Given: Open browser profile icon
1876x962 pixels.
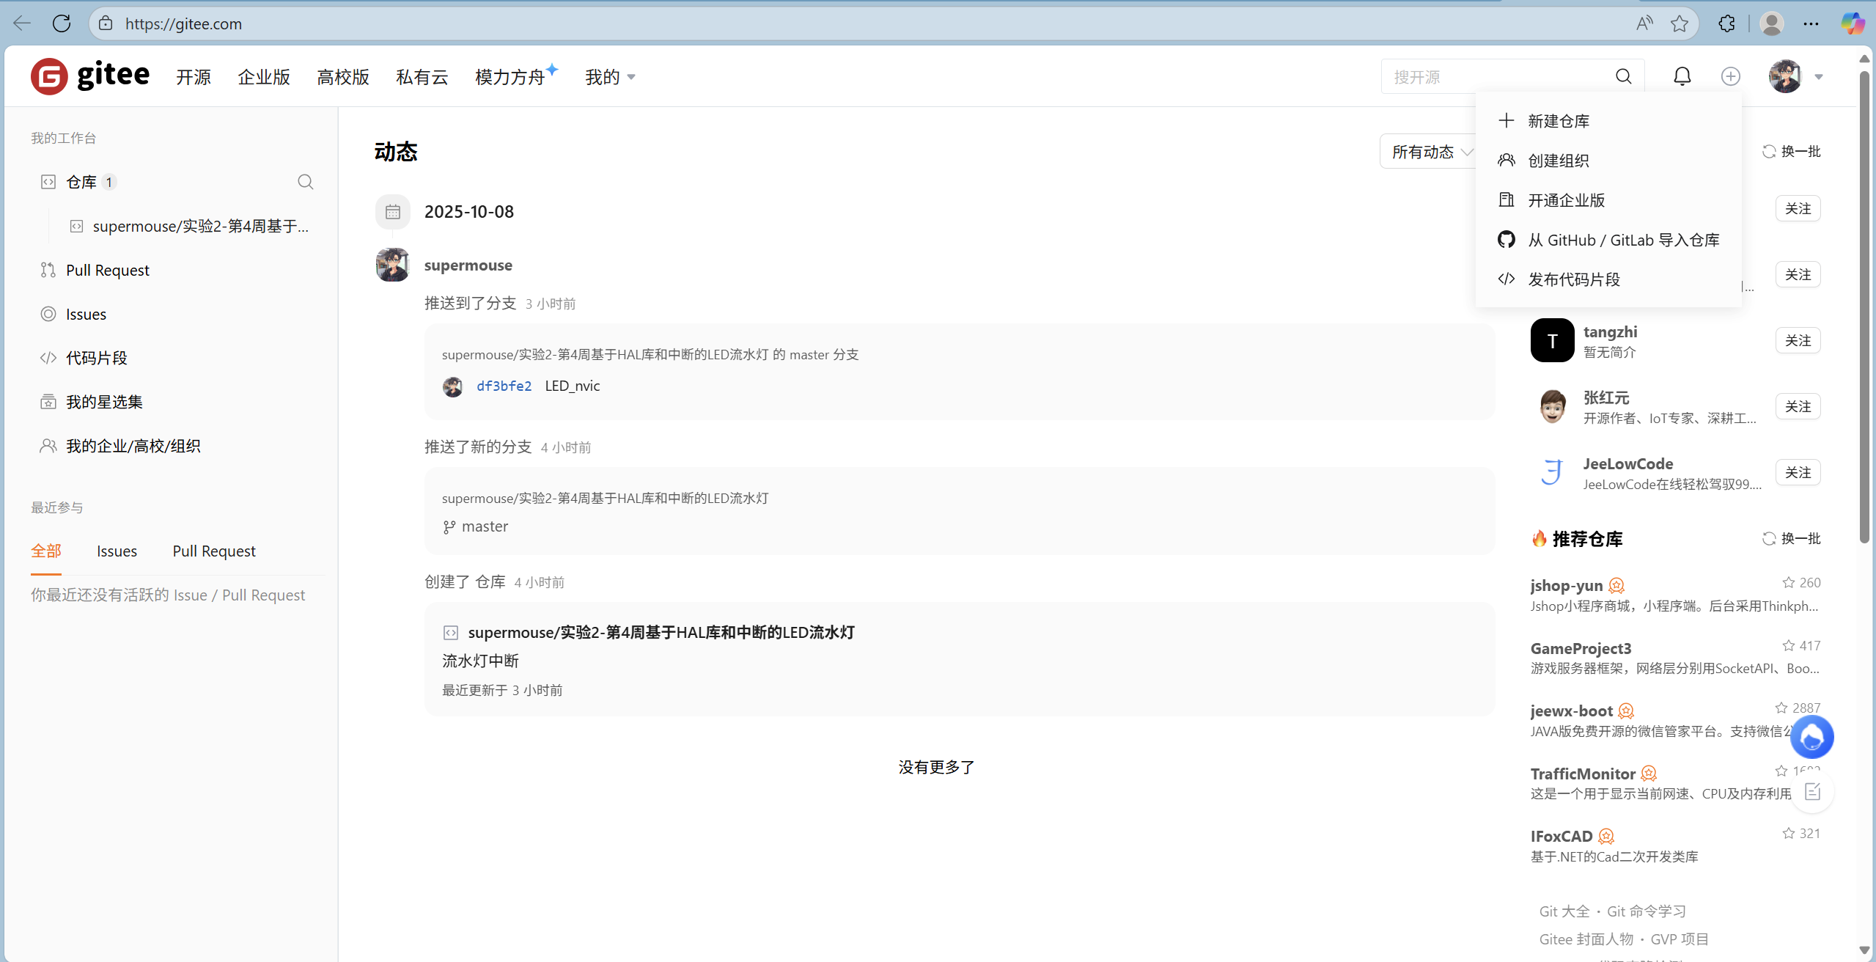Looking at the screenshot, I should coord(1772,23).
